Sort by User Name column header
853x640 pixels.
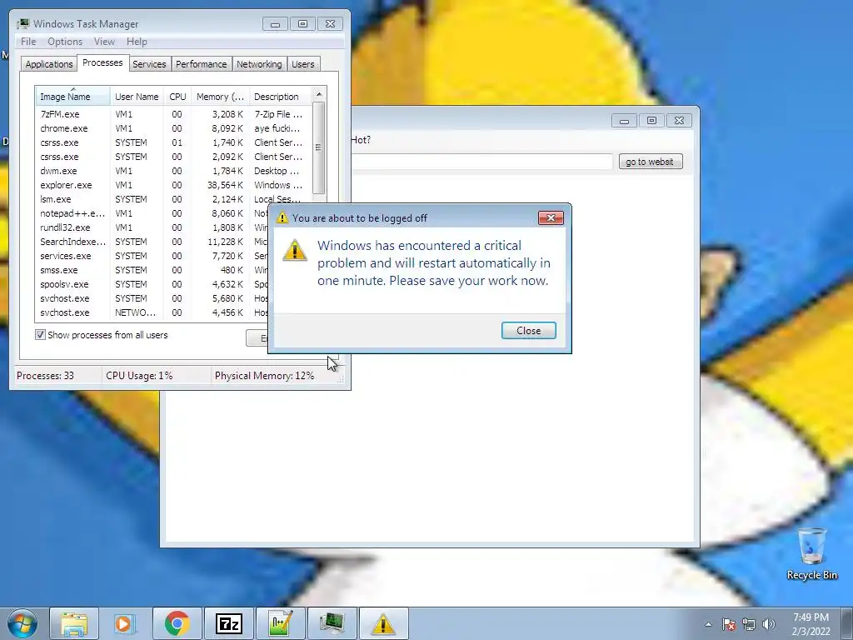(x=137, y=97)
